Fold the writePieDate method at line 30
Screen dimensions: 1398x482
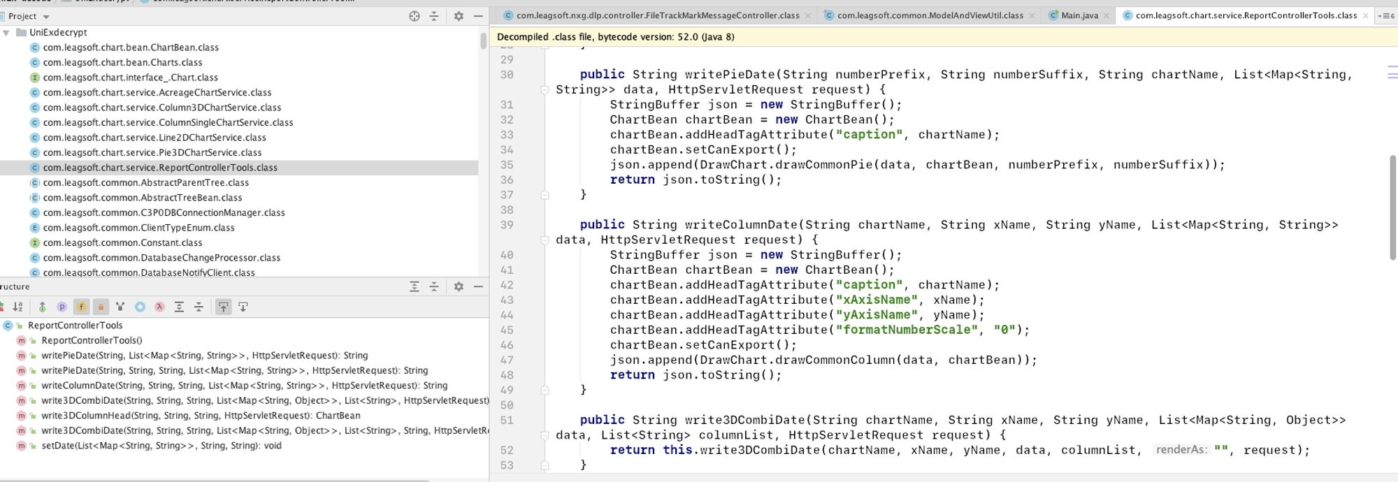[545, 89]
